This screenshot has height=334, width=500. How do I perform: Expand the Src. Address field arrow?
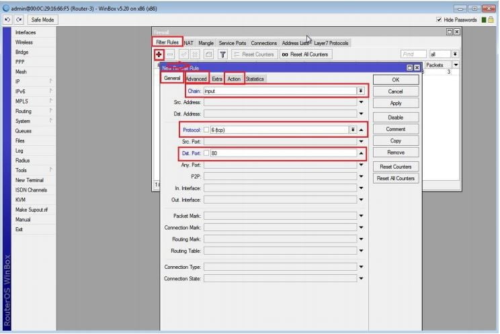pos(361,102)
